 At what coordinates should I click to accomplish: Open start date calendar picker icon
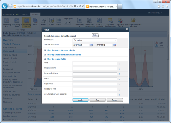(92, 45)
